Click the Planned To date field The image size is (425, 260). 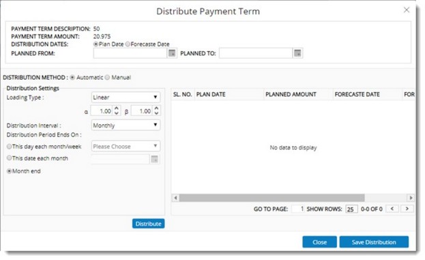pos(256,53)
